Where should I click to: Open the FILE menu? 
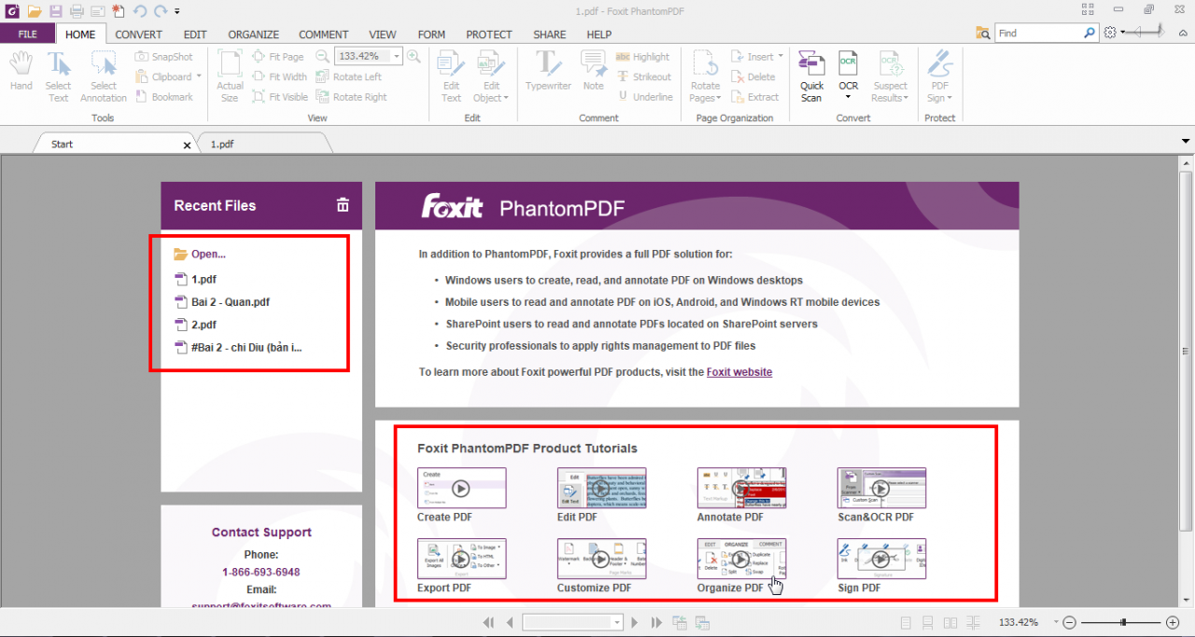[x=28, y=35]
